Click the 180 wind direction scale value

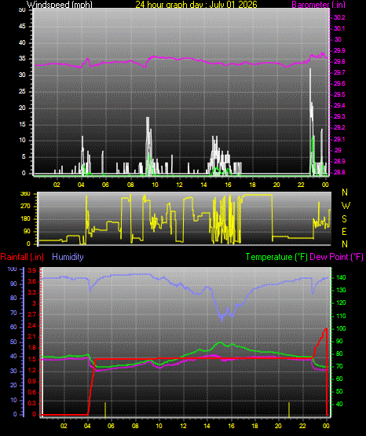(25, 219)
